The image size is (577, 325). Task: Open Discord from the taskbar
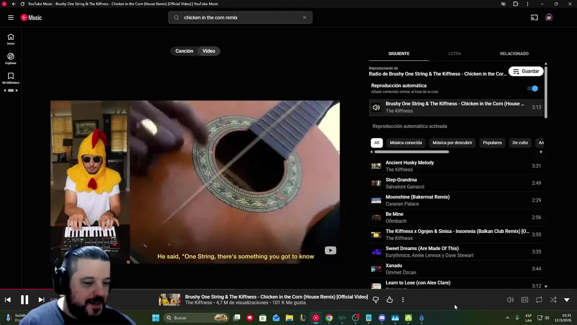pyautogui.click(x=382, y=318)
